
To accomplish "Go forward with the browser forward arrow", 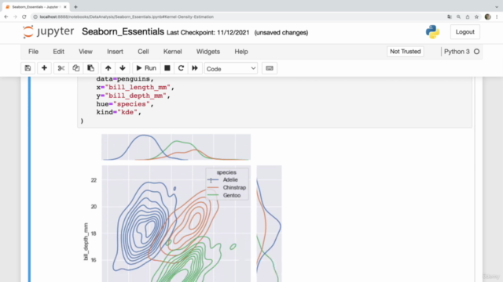I will click(x=15, y=16).
